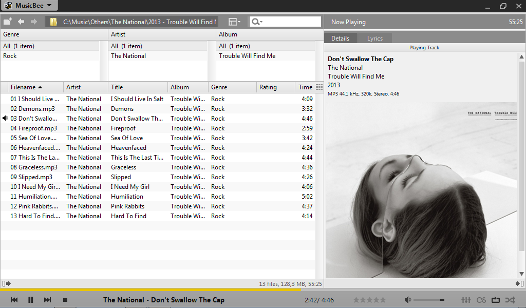Sort by Time column header
This screenshot has height=308, width=526.
click(x=305, y=87)
